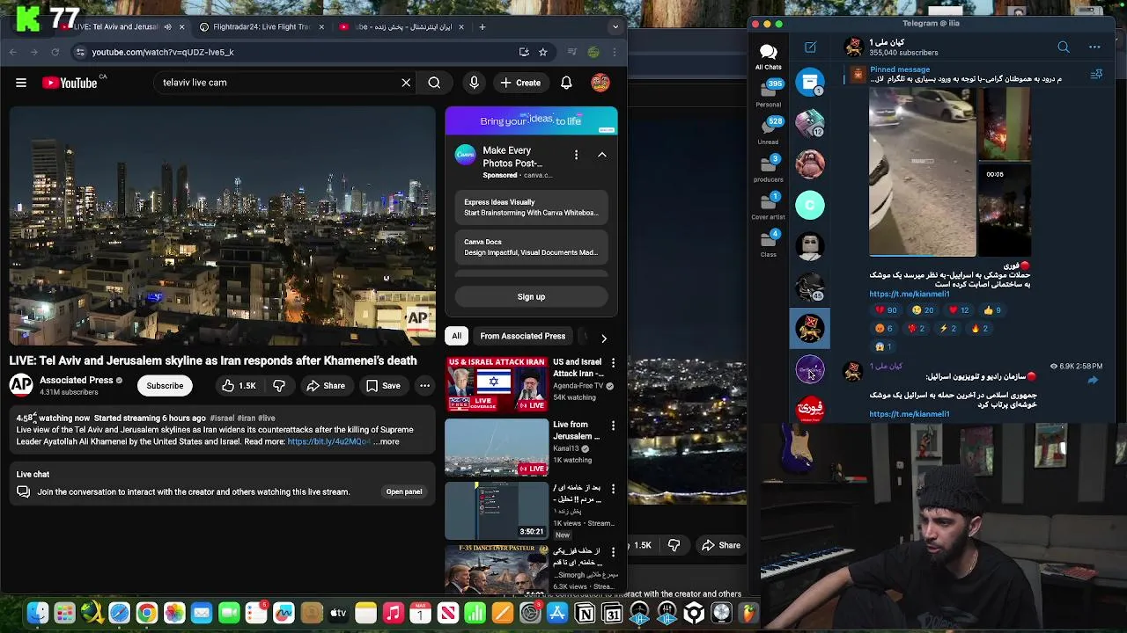The height and width of the screenshot is (633, 1127).
Task: Toggle the red heart 12 reaction
Action: tap(957, 310)
